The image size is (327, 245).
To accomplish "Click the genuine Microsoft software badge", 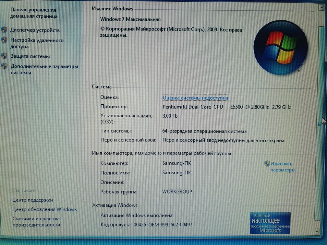I will (x=270, y=223).
